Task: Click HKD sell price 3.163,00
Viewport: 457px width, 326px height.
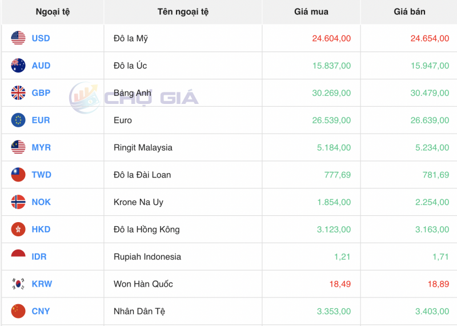Action: pyautogui.click(x=432, y=230)
